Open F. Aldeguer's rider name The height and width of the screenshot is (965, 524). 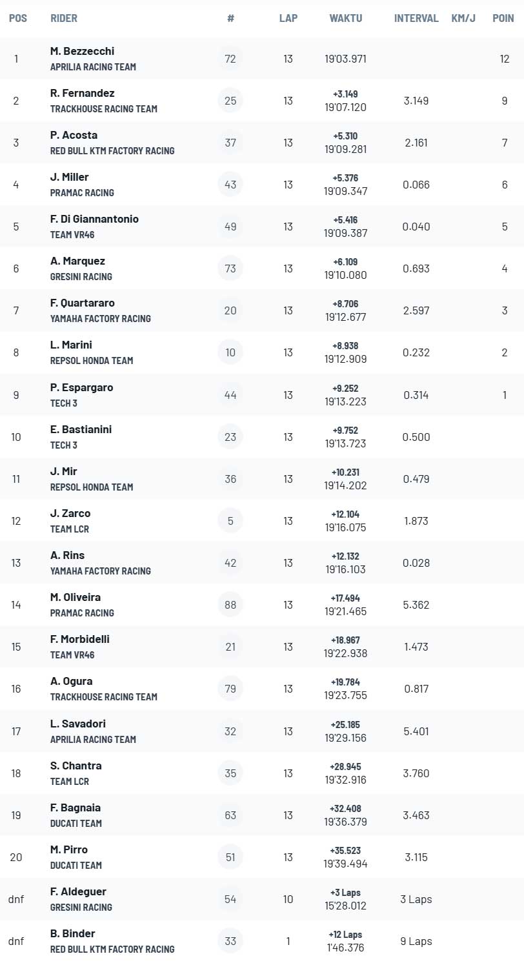tap(78, 891)
